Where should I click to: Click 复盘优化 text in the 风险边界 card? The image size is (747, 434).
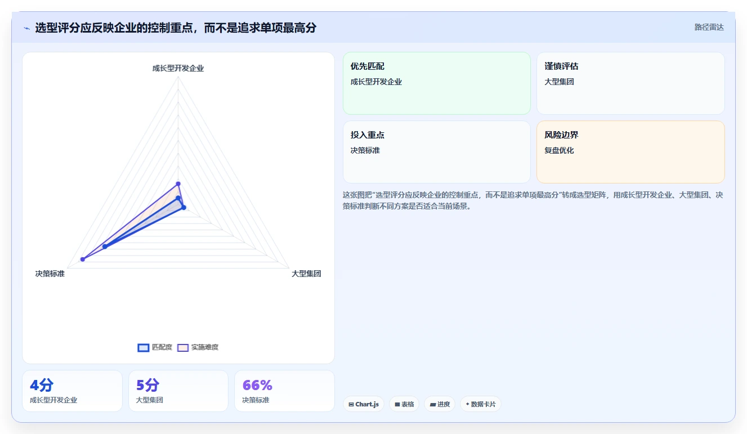(559, 150)
